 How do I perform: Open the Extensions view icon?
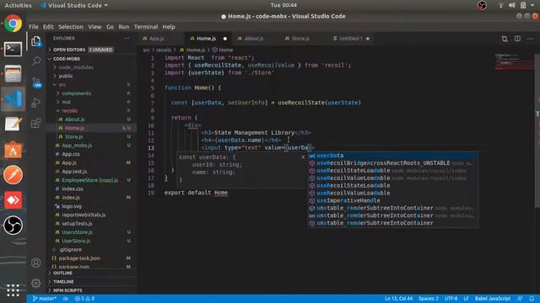tap(36, 123)
